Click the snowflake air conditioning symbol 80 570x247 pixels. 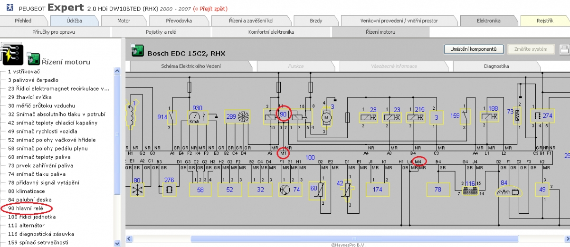tap(137, 189)
